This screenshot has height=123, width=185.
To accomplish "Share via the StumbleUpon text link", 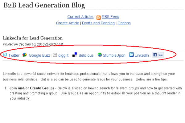I will [114, 55].
